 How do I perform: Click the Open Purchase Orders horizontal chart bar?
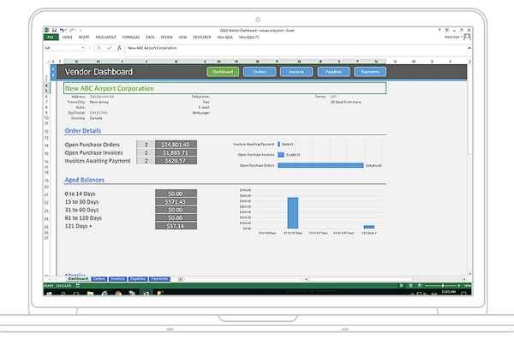coord(320,165)
